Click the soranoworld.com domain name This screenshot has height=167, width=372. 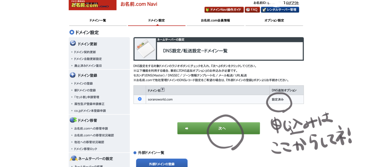(160, 99)
